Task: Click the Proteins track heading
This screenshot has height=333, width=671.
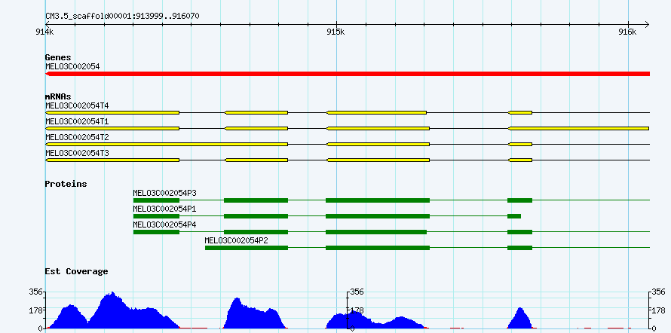Action: pyautogui.click(x=66, y=184)
